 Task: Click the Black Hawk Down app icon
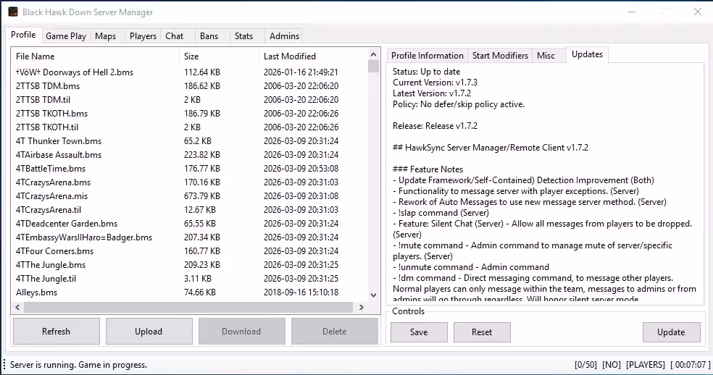[x=13, y=12]
